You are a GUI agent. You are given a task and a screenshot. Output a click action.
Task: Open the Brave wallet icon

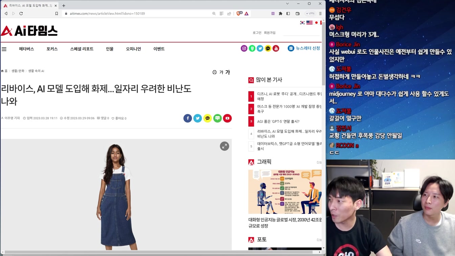298,14
